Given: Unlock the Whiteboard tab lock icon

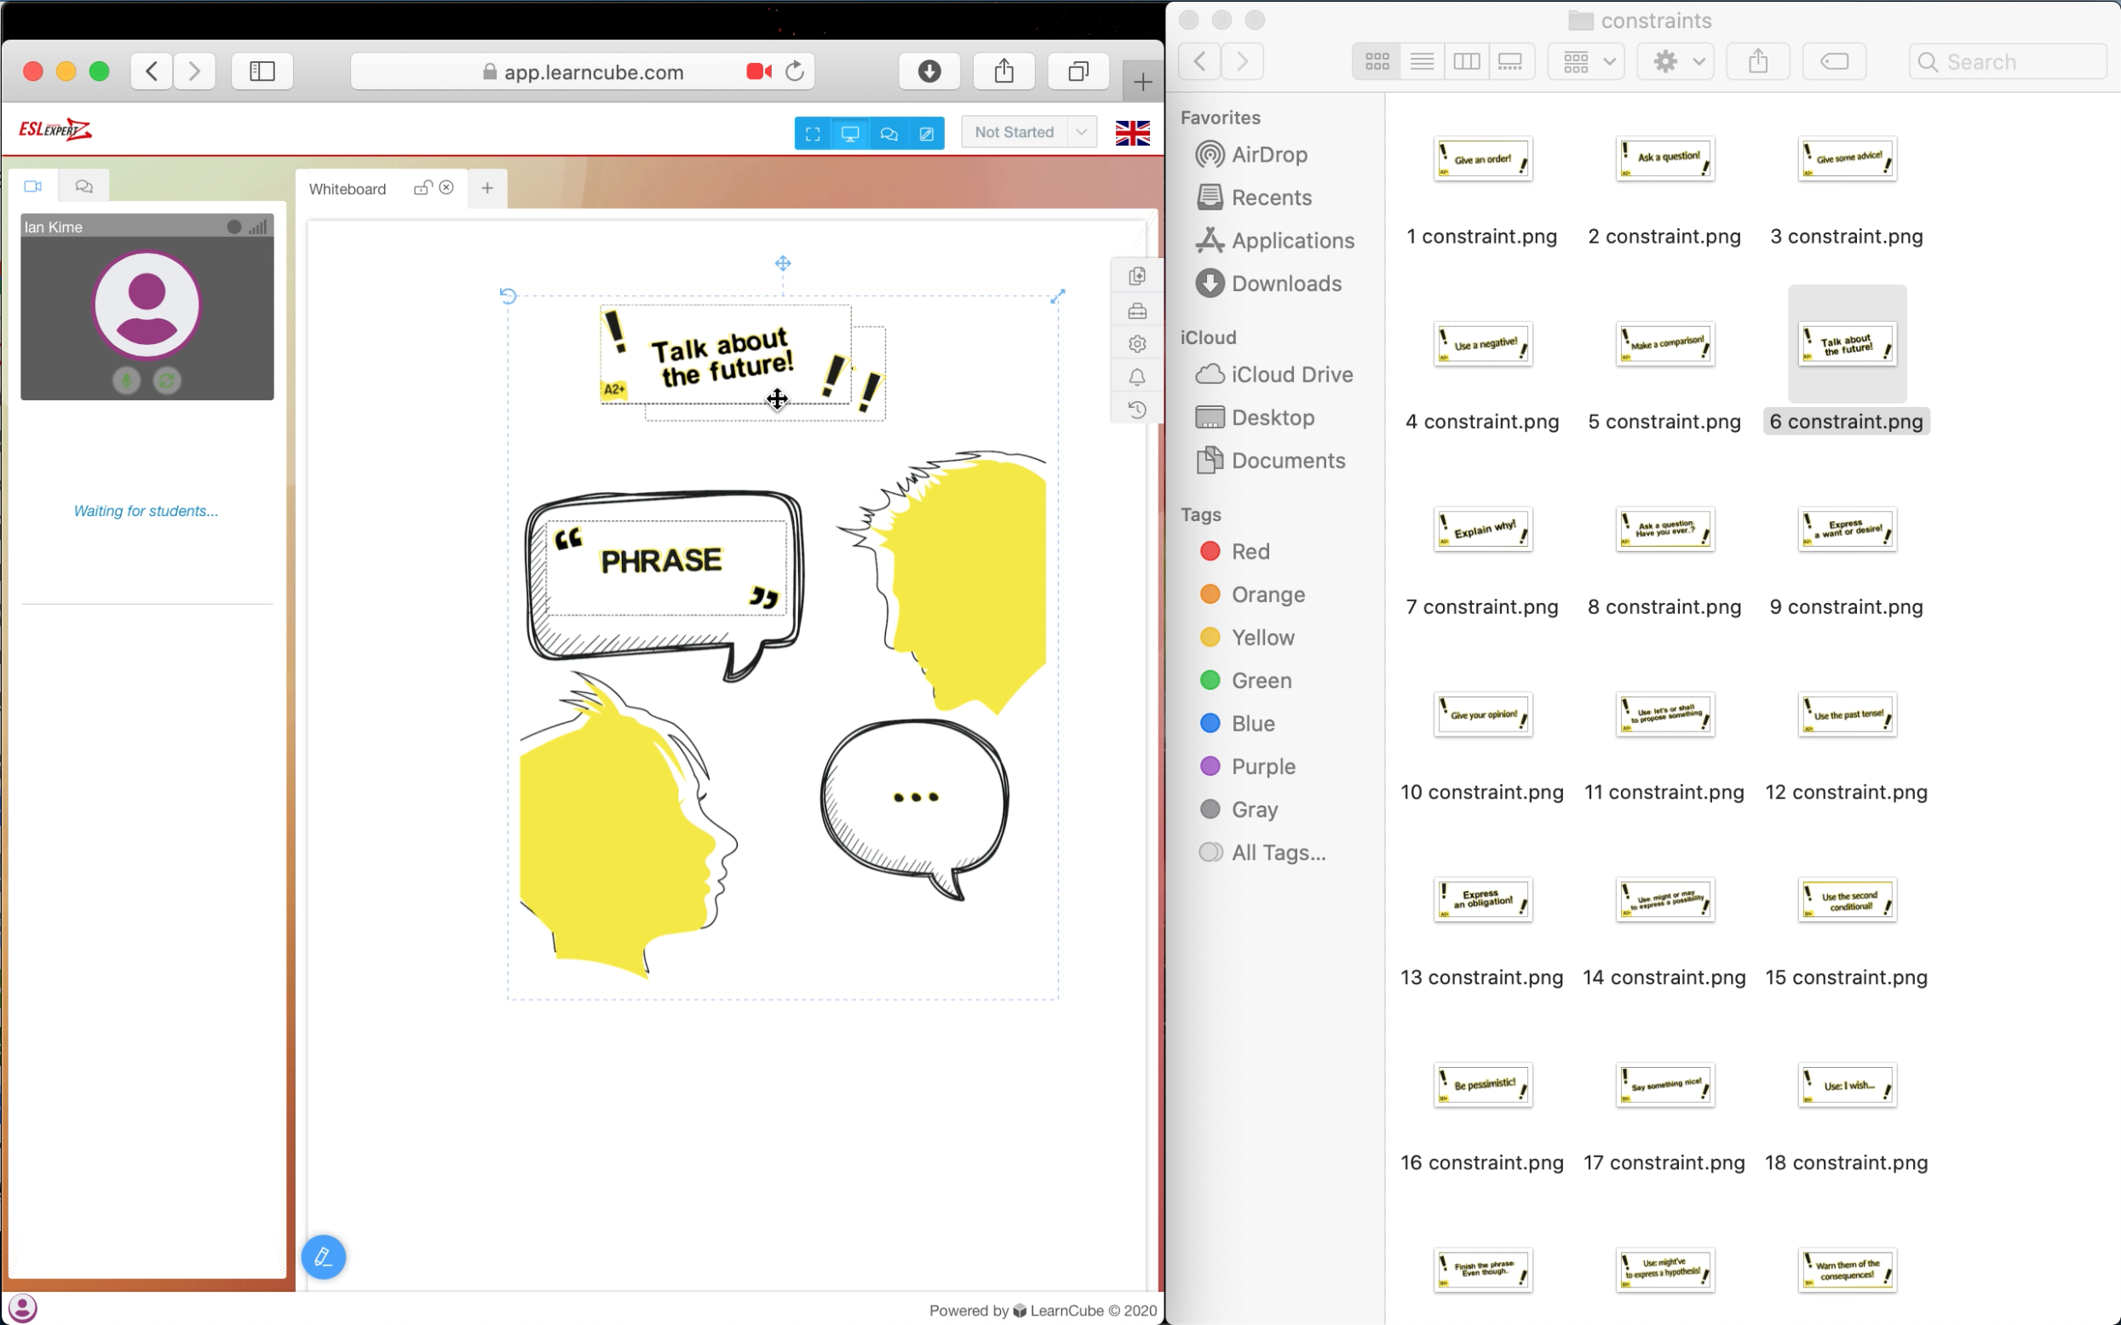Looking at the screenshot, I should (x=423, y=187).
